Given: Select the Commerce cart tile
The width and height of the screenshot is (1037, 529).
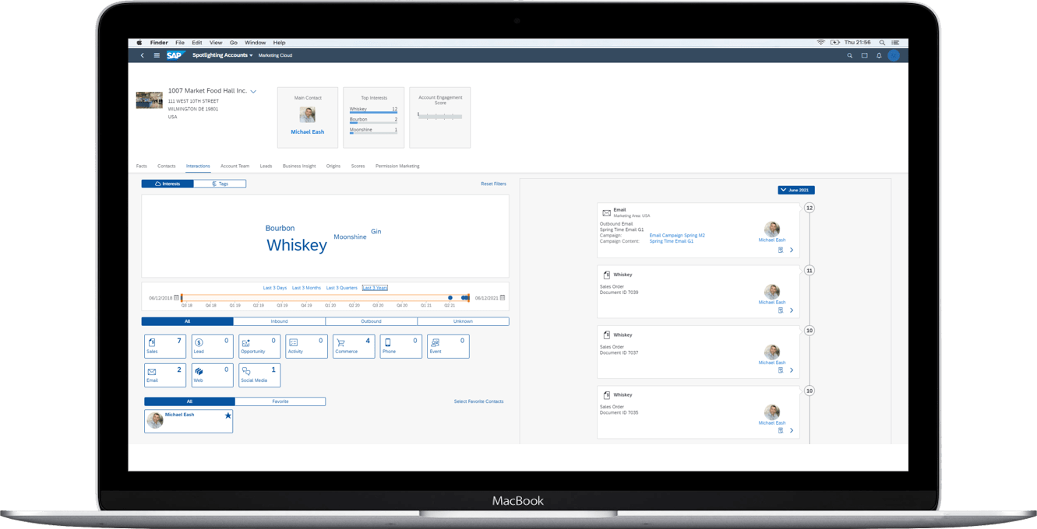Looking at the screenshot, I should click(353, 346).
